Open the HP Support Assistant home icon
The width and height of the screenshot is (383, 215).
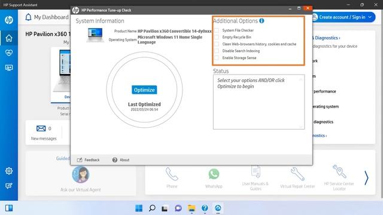point(9,38)
